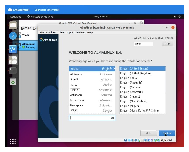Image resolution: width=189 pixels, height=152 pixels.
Task: Focus the language search input field
Action: tap(92, 118)
